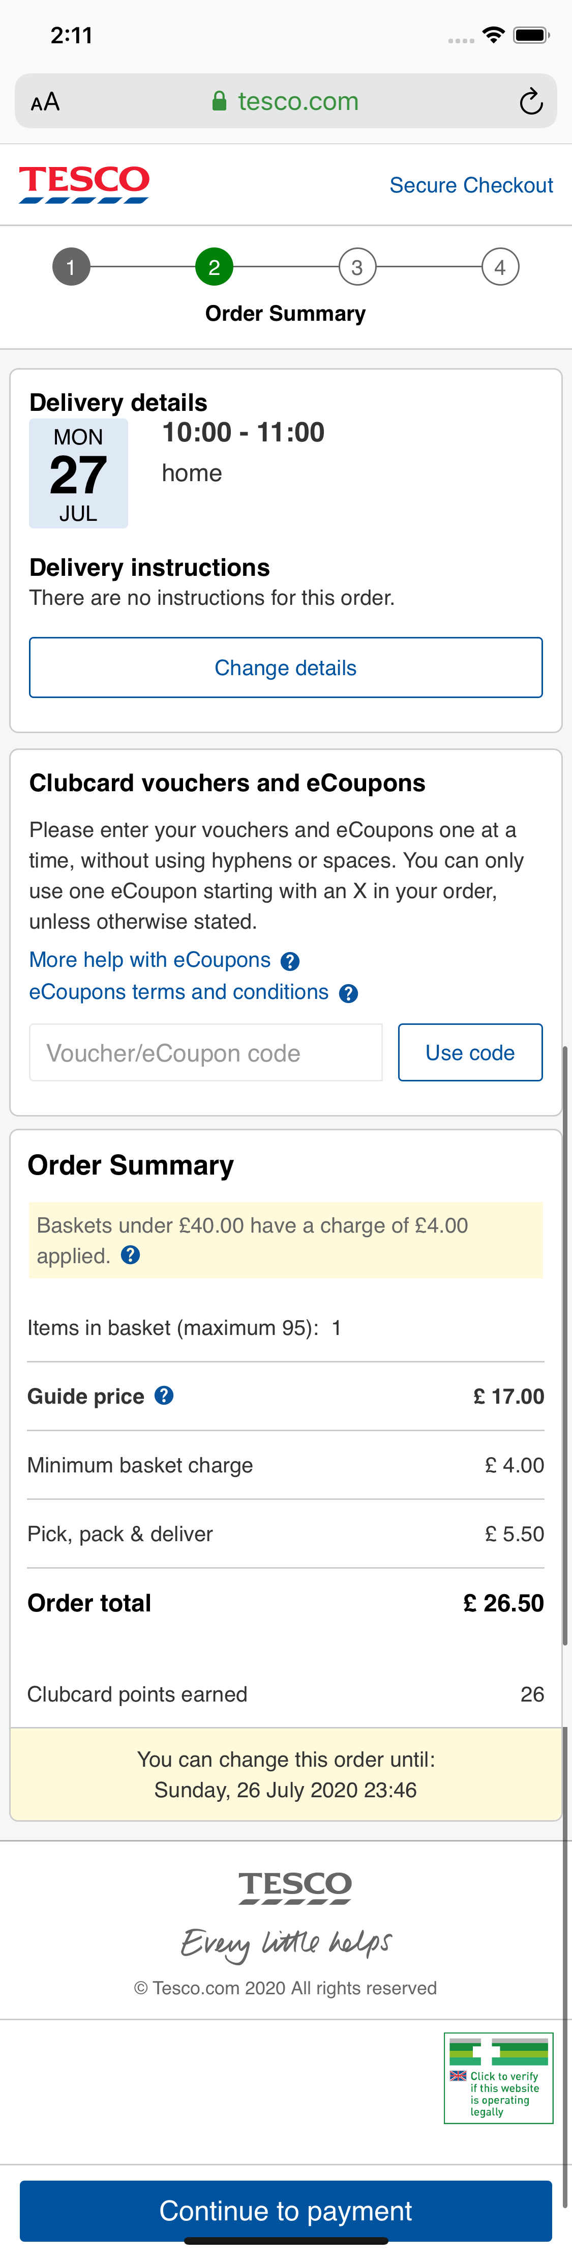
Task: Select checkout step 1 circle
Action: 71,267
